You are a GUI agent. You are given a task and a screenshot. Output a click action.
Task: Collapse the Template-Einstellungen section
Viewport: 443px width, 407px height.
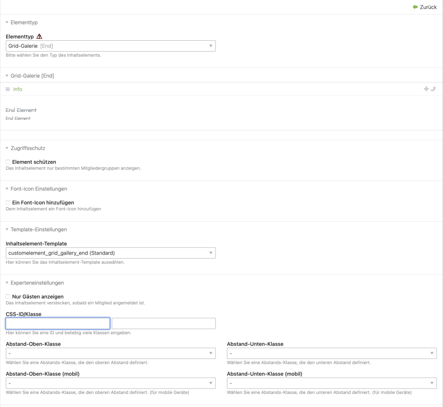tap(36, 229)
